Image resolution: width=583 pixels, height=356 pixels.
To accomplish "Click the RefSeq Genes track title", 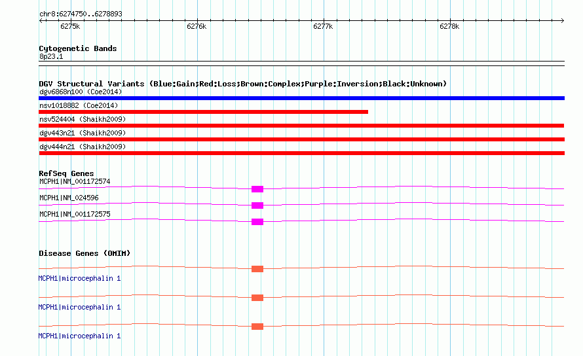I will 66,173.
